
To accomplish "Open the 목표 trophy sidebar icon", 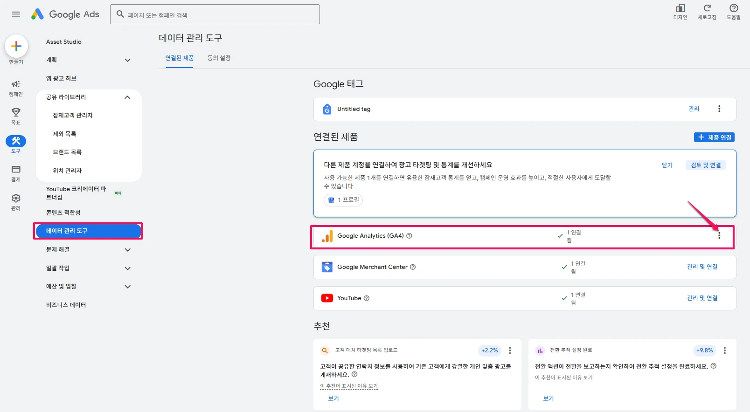I will (16, 112).
